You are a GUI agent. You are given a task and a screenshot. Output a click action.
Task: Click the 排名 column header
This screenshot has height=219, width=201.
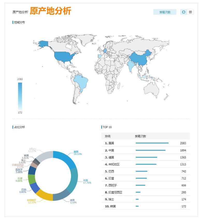click(x=107, y=136)
